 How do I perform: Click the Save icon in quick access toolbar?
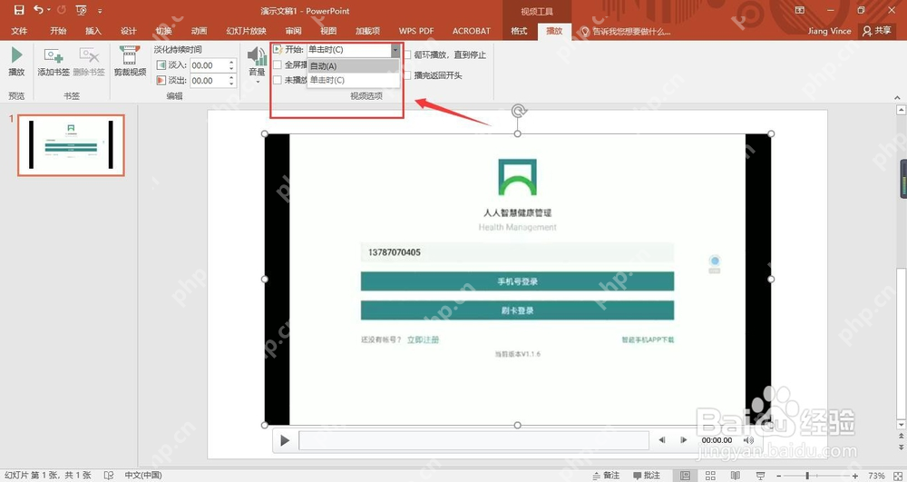pos(19,10)
